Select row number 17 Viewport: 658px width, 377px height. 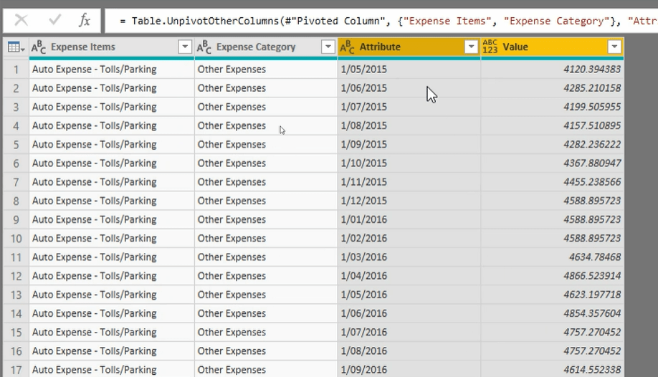point(16,370)
